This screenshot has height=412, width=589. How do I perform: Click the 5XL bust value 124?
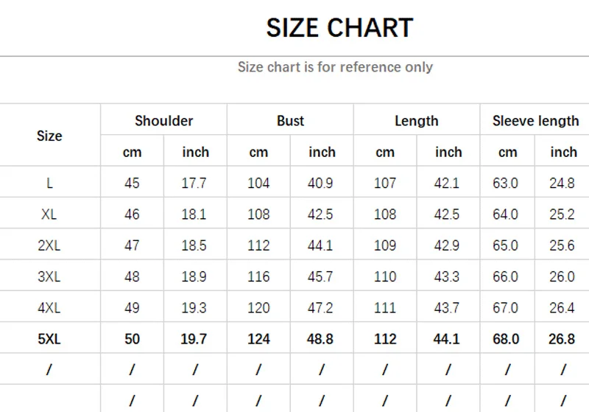tap(258, 340)
